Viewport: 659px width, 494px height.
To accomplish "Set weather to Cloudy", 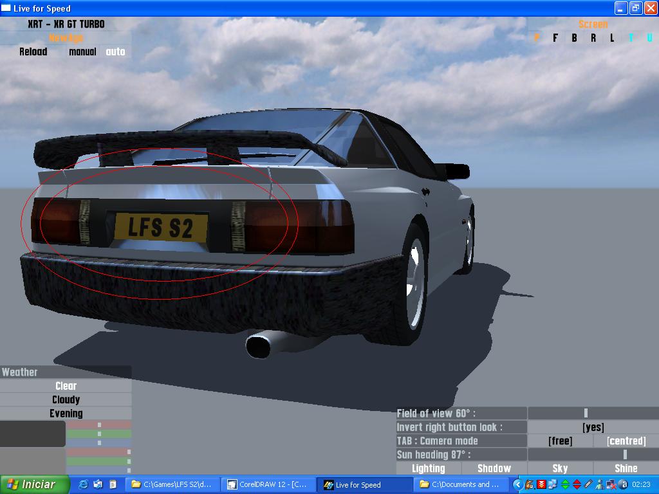I will (66, 399).
